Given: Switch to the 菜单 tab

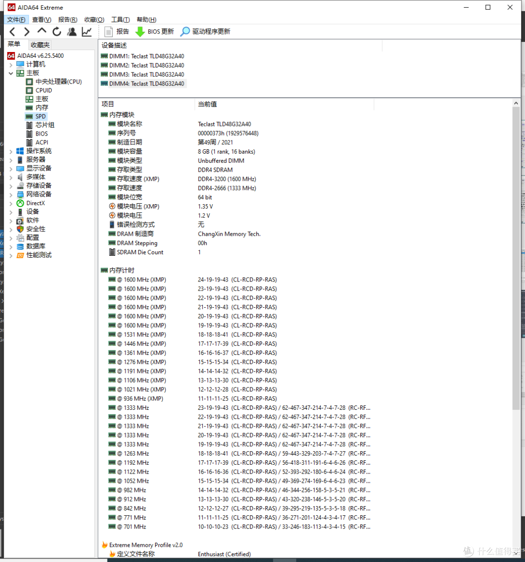Looking at the screenshot, I should click(x=14, y=44).
